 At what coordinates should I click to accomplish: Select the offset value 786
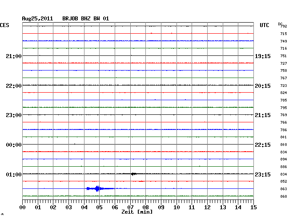284,130
